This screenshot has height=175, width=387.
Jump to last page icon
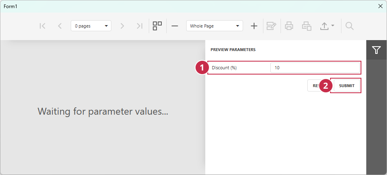tap(140, 26)
